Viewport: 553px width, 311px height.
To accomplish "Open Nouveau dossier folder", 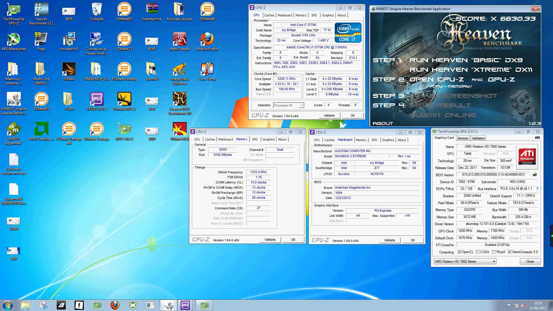I will point(179,12).
